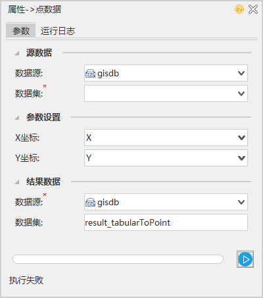Click the Oracle database icon in result 数据源
This screenshot has width=263, height=298.
click(x=90, y=202)
